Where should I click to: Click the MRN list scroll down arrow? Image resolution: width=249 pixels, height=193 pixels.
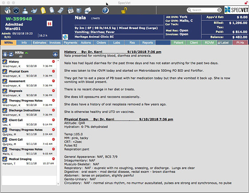point(58,184)
